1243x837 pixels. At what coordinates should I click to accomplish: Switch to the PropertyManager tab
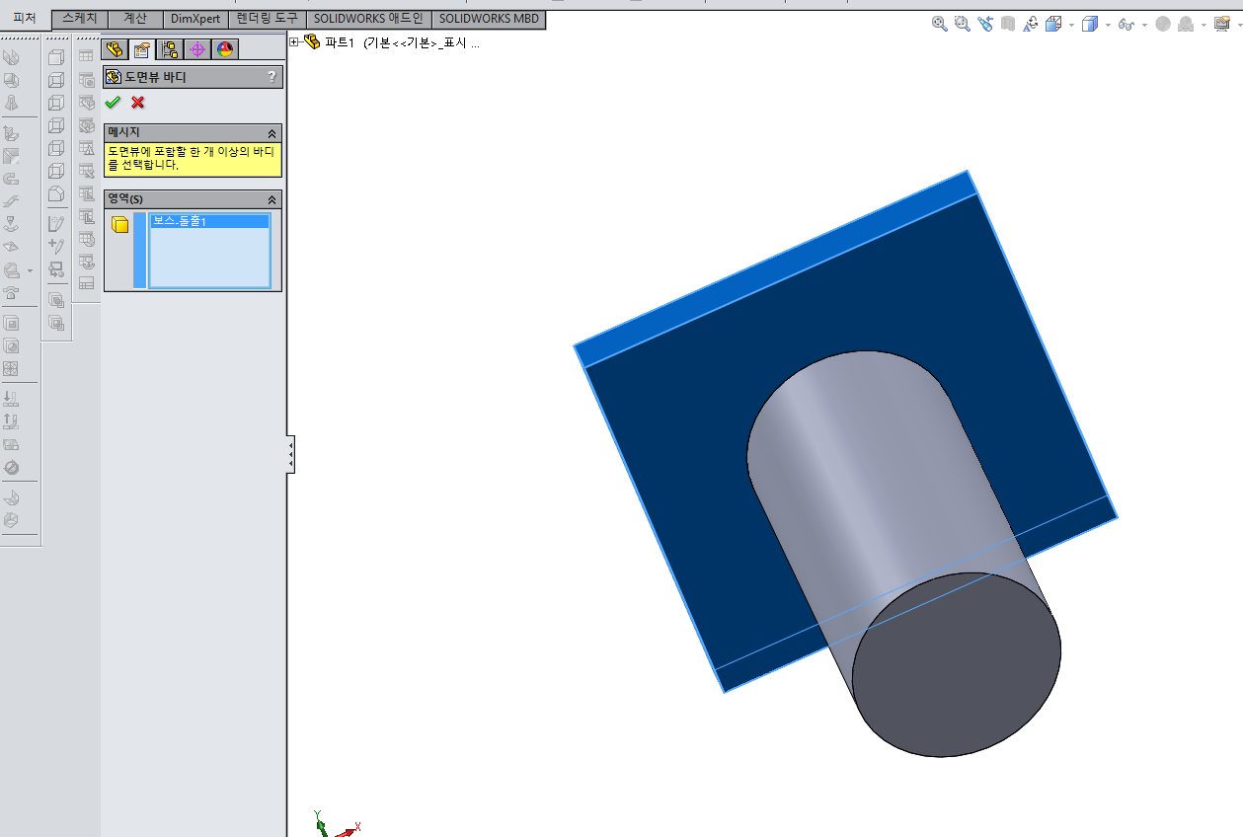click(x=142, y=49)
